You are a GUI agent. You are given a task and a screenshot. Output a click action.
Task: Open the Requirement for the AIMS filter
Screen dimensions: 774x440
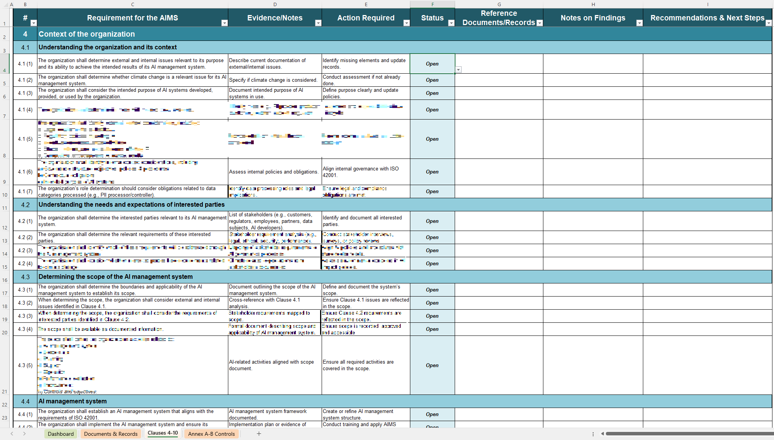pos(224,23)
